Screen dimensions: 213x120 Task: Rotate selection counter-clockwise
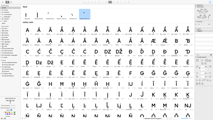point(197,73)
